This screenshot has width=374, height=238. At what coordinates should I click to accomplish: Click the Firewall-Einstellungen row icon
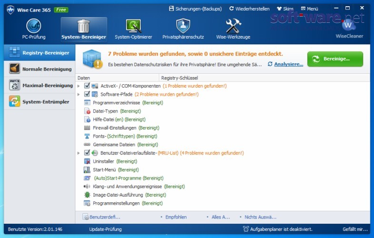[x=87, y=128]
